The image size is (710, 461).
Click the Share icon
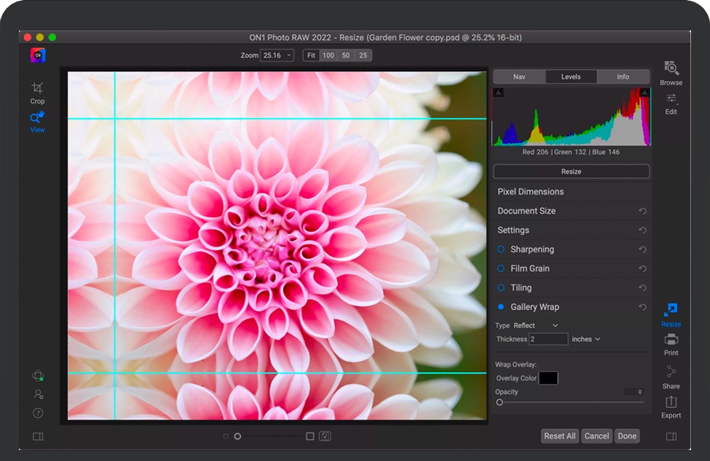click(671, 373)
